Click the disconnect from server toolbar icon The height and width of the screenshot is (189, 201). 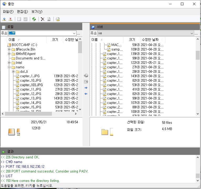point(11,19)
